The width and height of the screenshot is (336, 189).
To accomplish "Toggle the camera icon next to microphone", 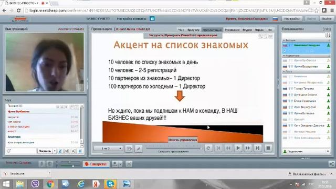I will 50,164.
